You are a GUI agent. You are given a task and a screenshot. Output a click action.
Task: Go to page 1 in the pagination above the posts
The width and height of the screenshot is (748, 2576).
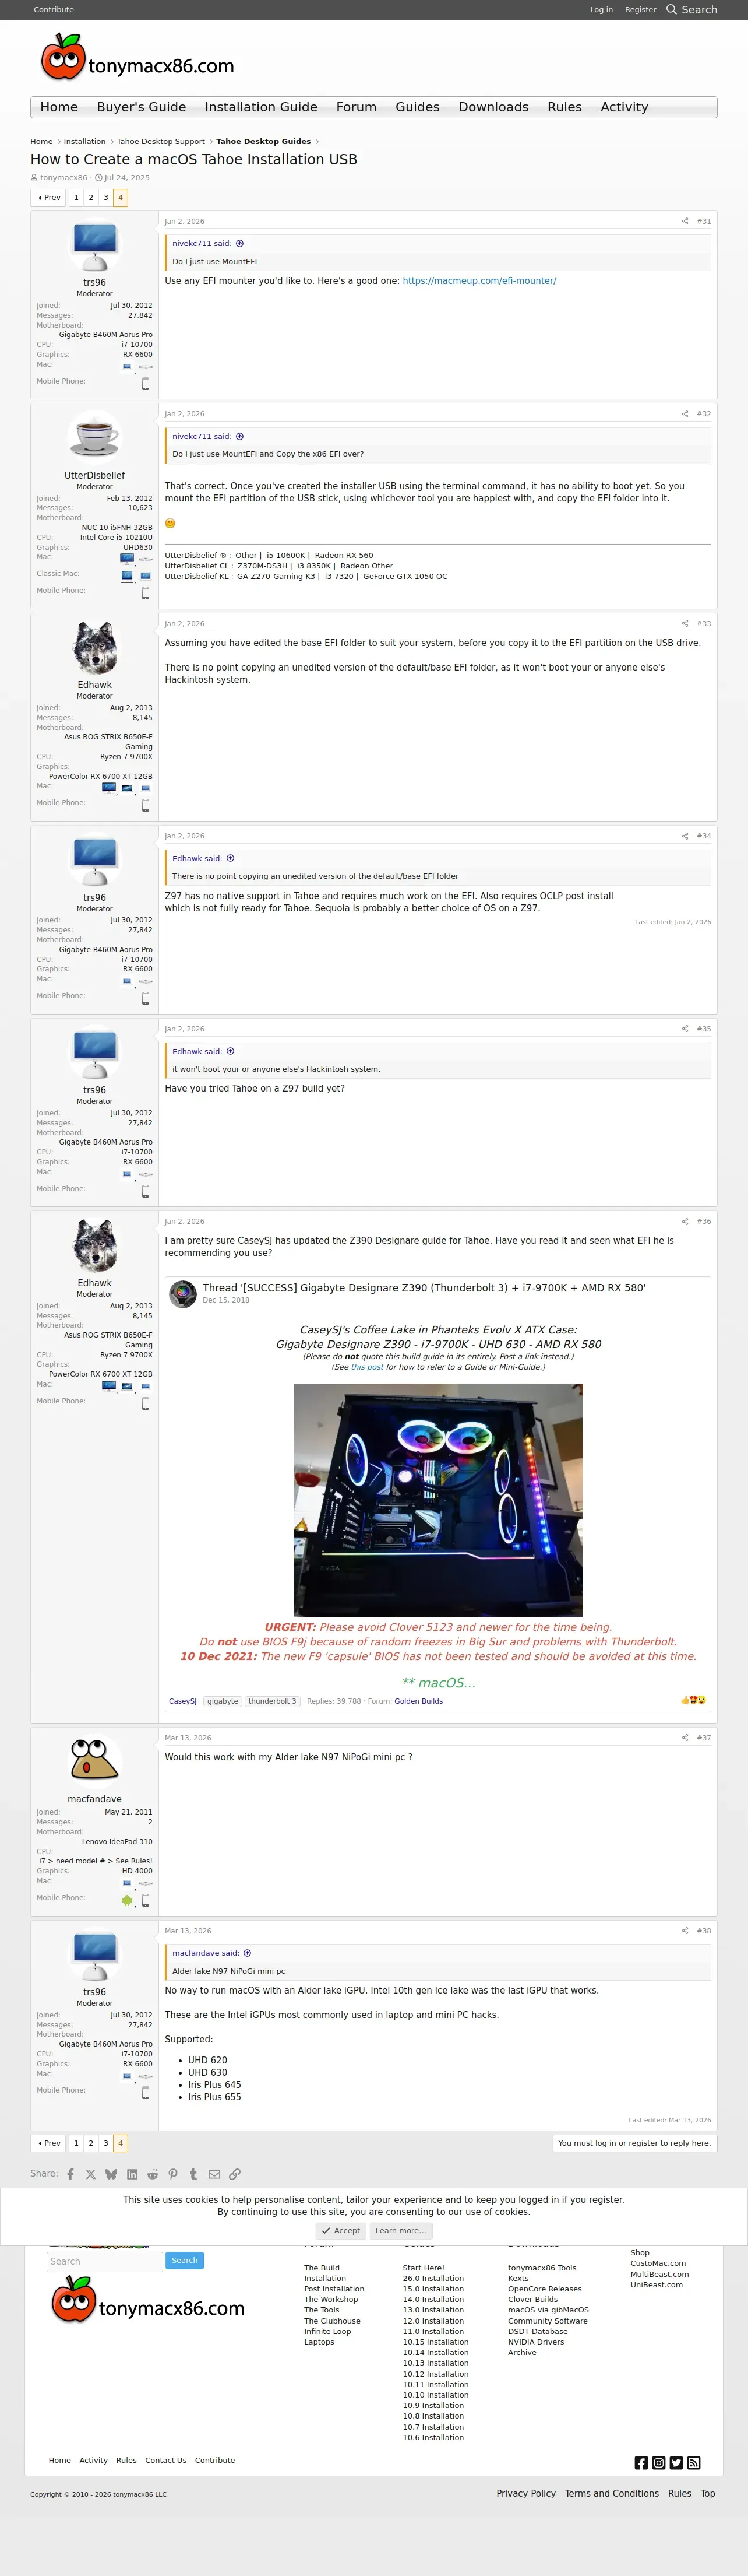tap(76, 198)
